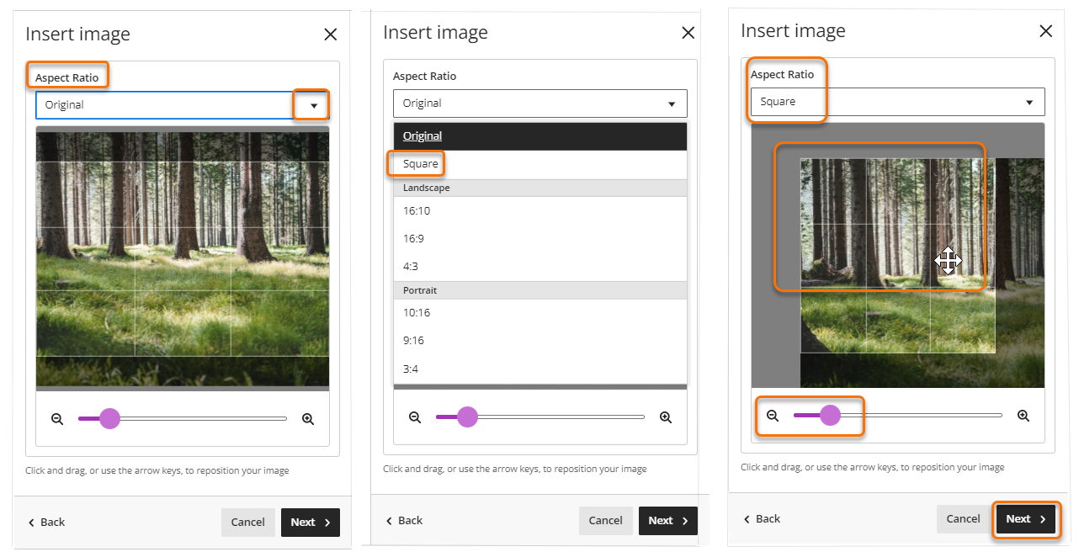Select the zoom in icon in the middle panel
This screenshot has height=552, width=1079.
point(666,417)
